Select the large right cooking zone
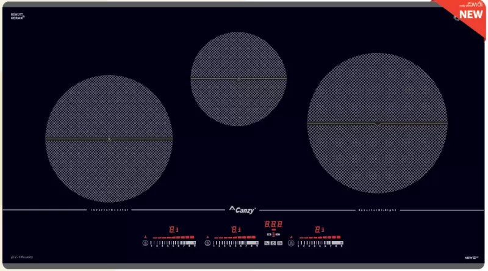 tap(377, 123)
